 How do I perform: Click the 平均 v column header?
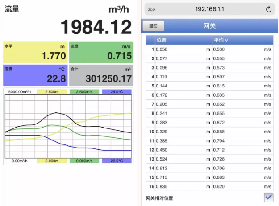[x=242, y=40]
